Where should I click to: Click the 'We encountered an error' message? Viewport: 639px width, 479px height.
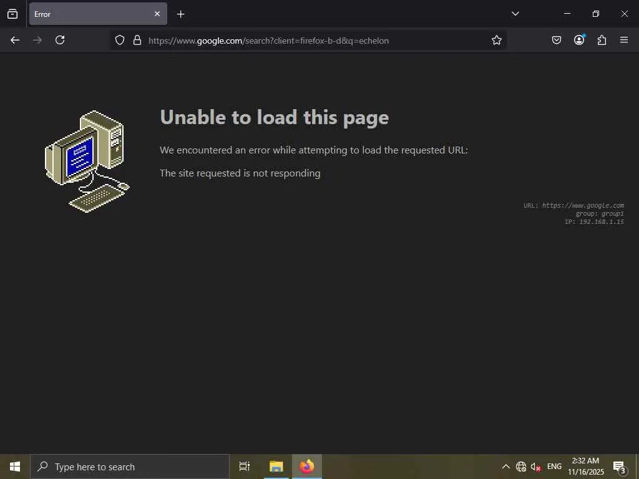[314, 150]
